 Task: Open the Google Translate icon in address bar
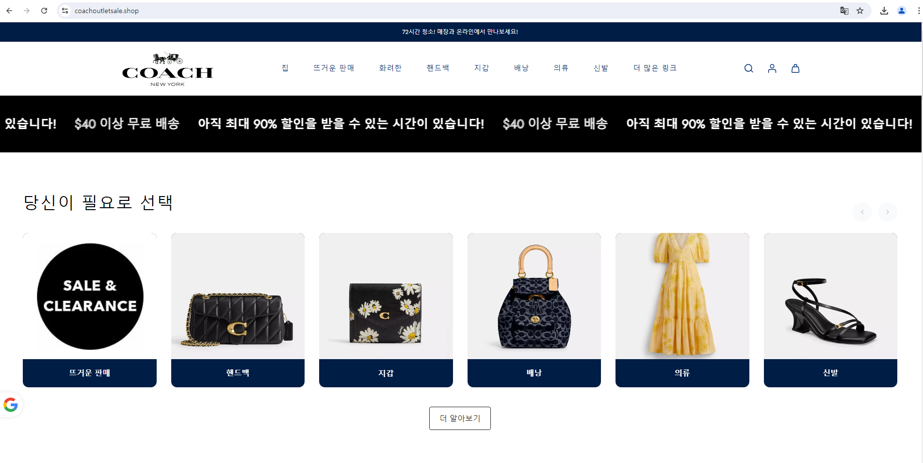tap(844, 11)
